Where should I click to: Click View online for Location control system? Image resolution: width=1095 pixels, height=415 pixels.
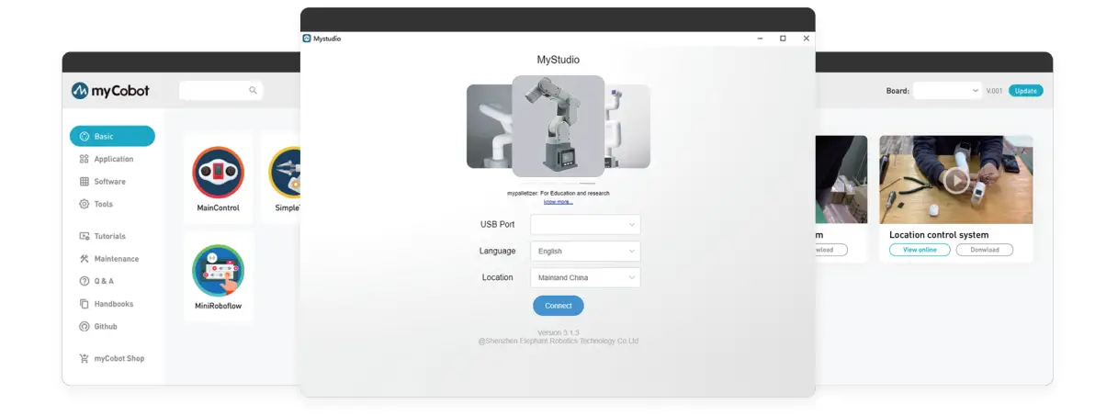(920, 250)
